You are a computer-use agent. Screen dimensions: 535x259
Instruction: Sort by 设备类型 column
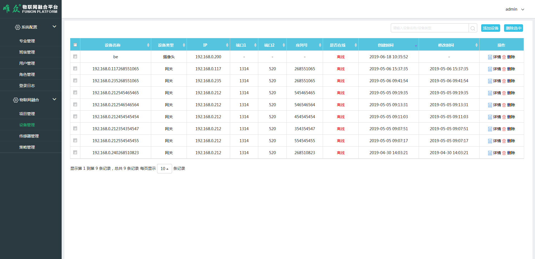pyautogui.click(x=169, y=45)
